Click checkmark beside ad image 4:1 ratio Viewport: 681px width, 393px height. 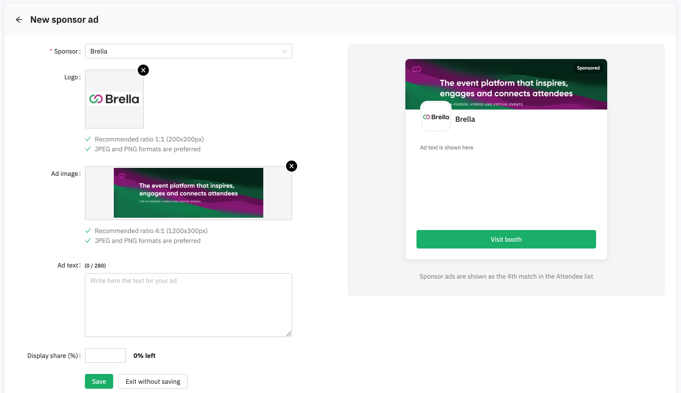(88, 231)
